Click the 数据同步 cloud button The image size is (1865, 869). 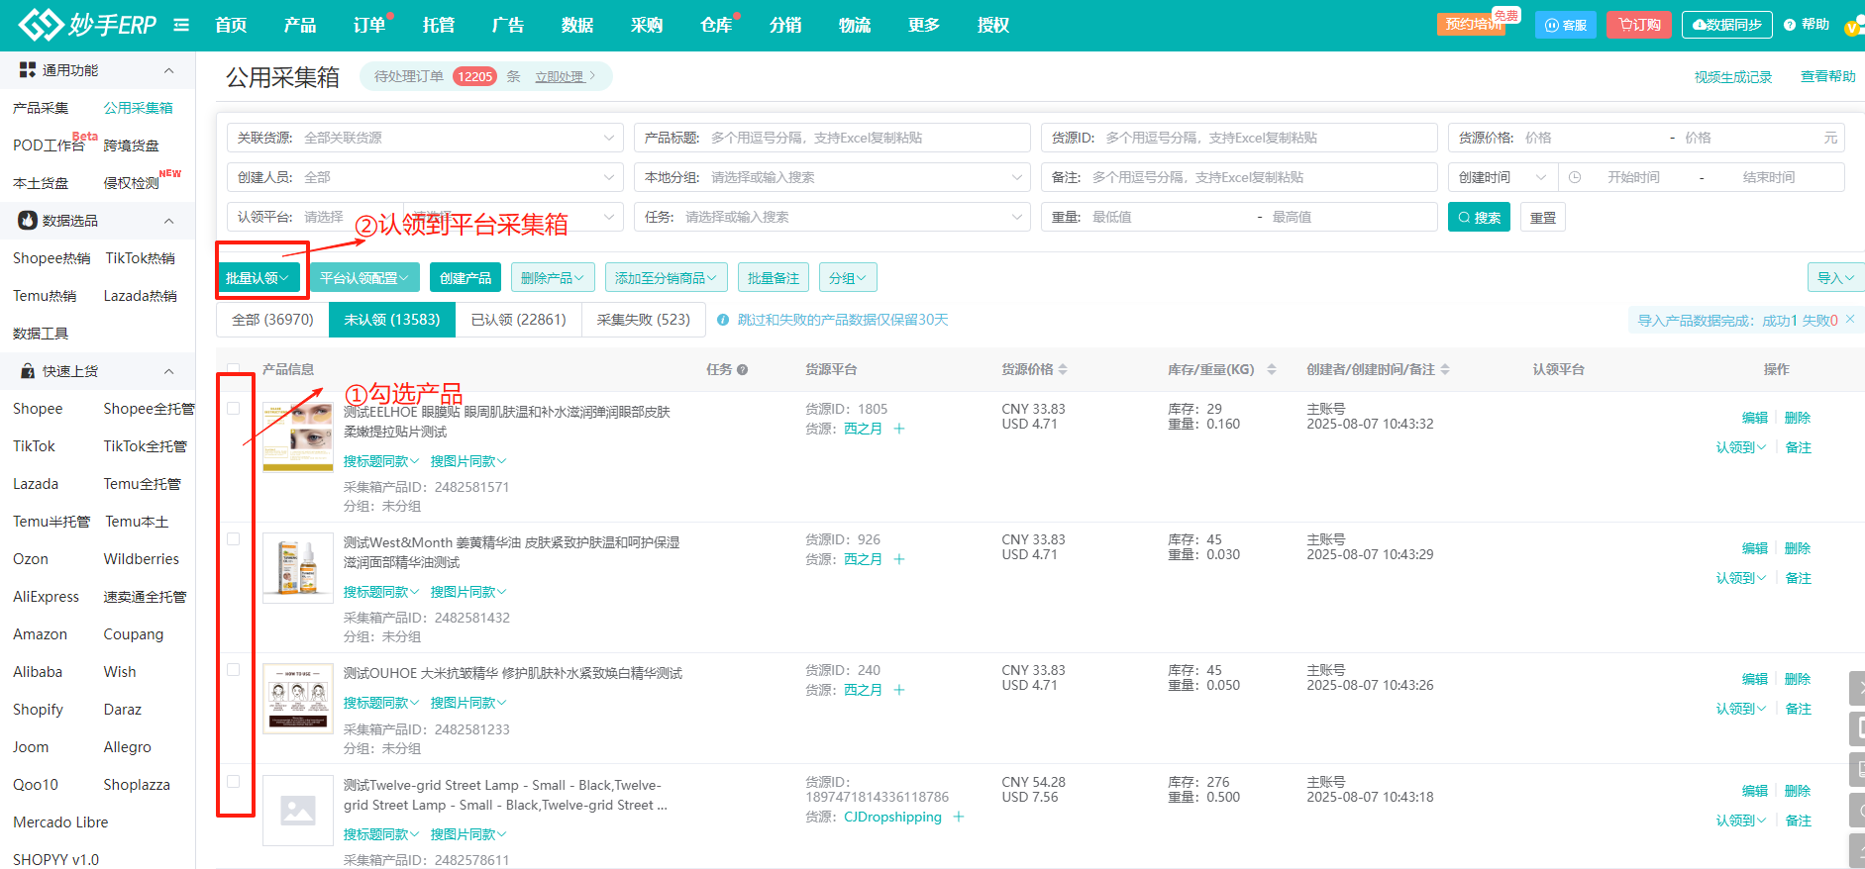coord(1727,25)
